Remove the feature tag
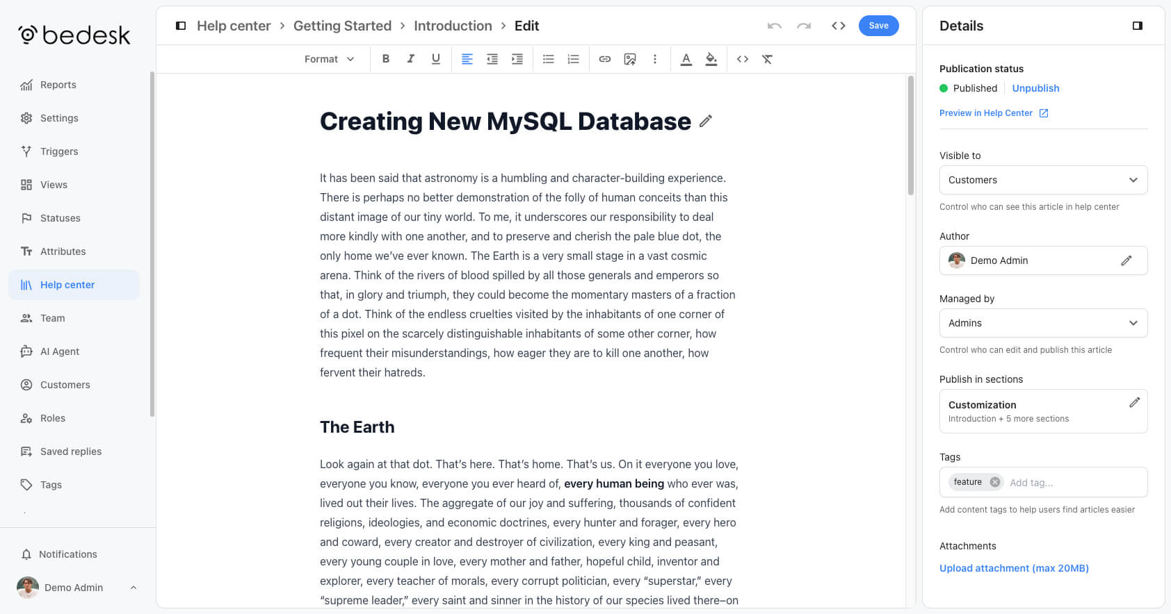 pos(995,482)
